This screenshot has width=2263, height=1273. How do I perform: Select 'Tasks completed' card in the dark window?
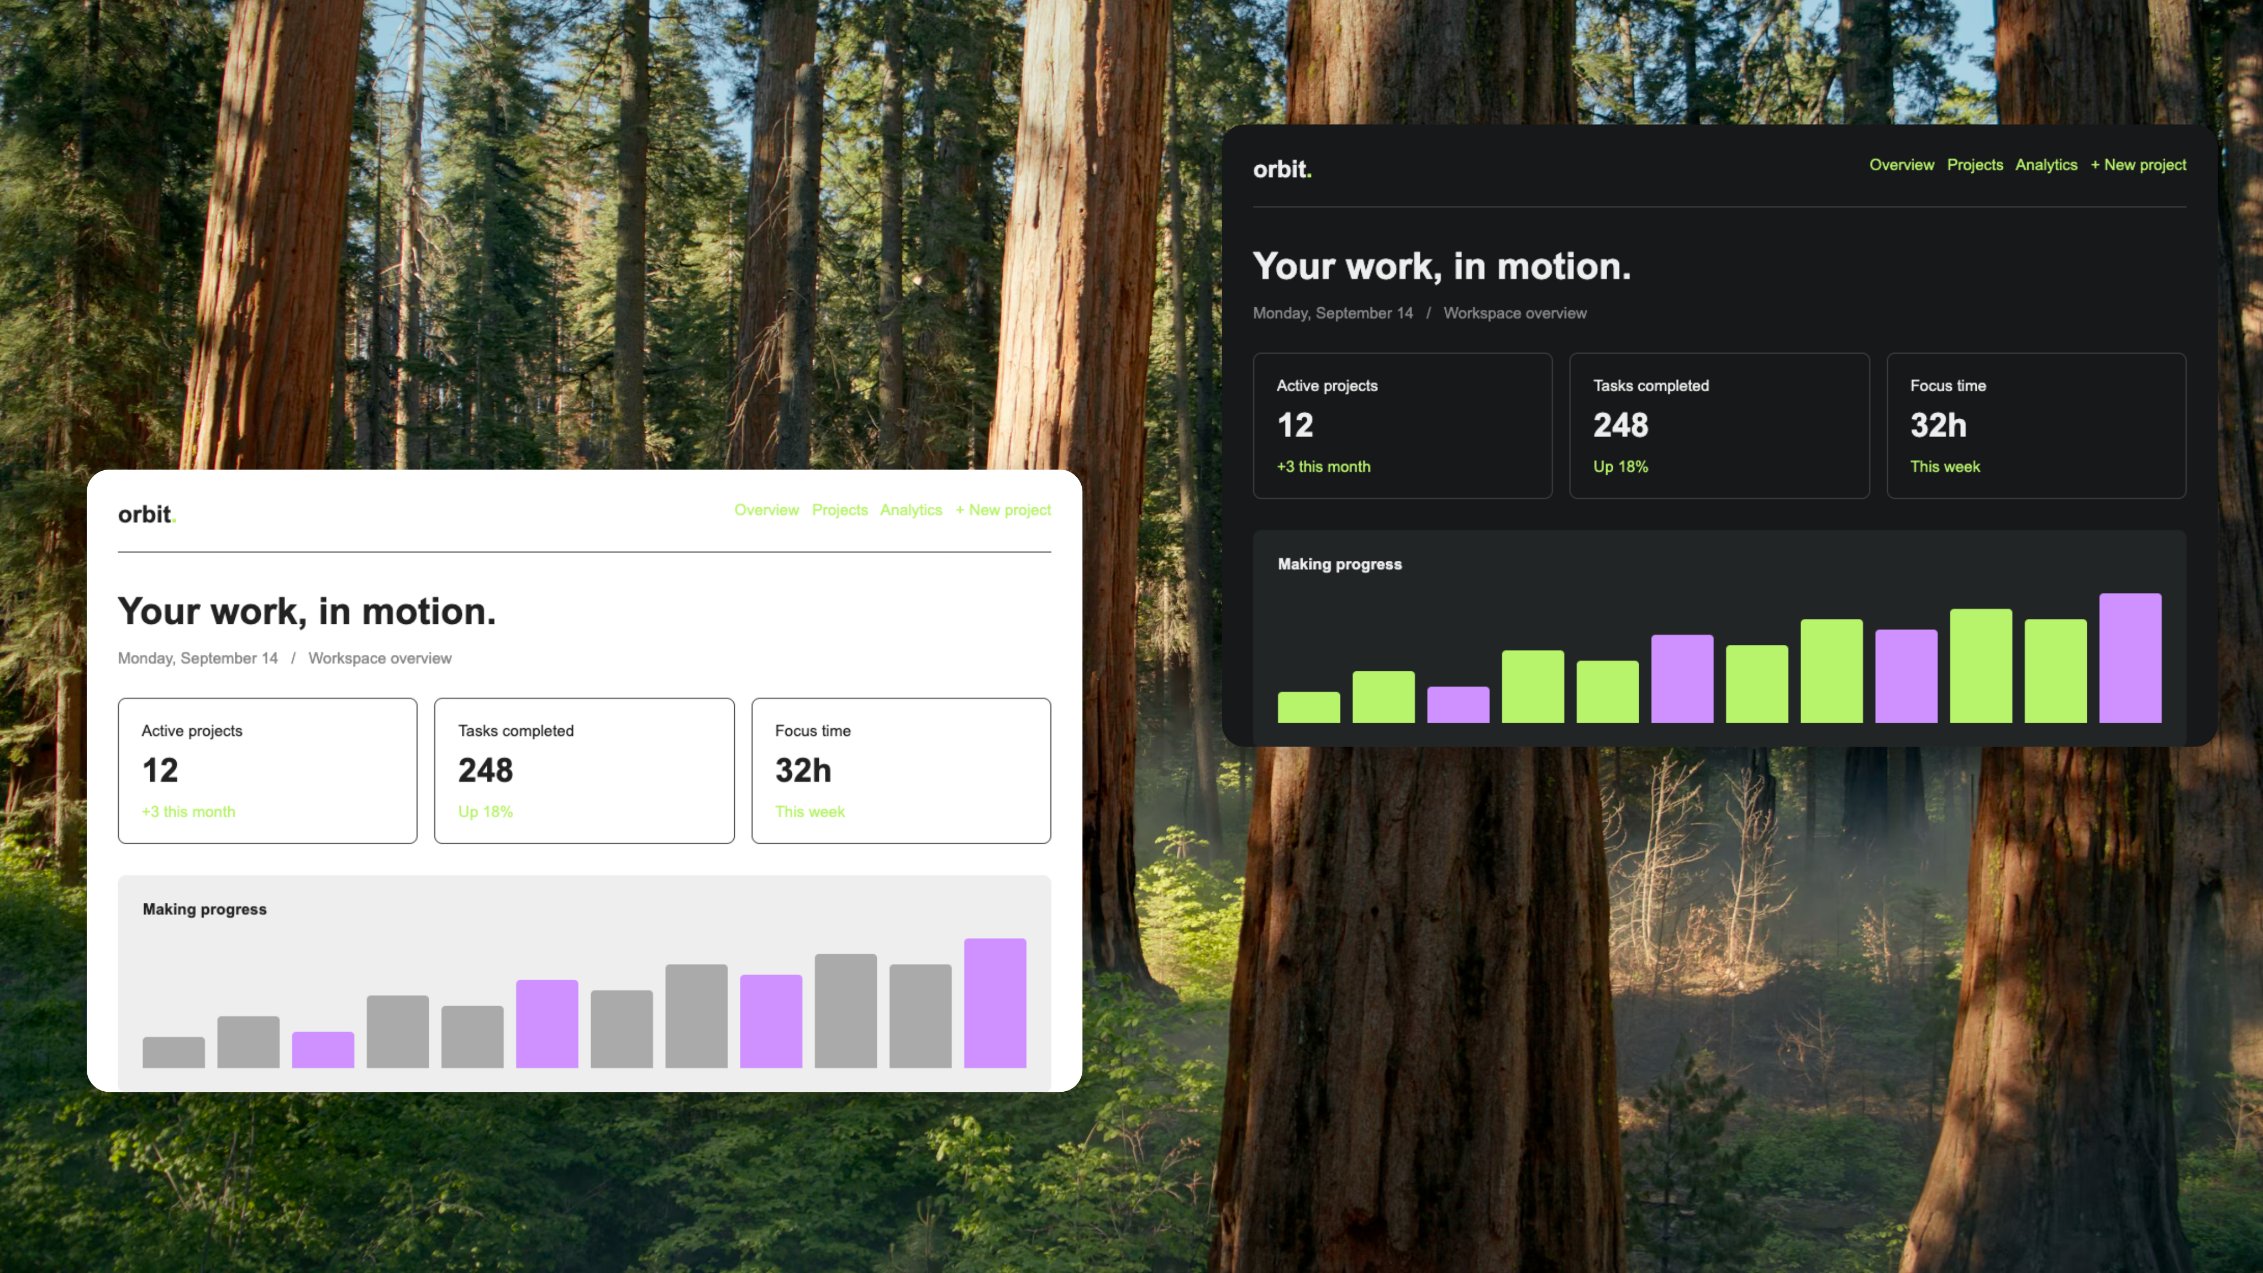pyautogui.click(x=1719, y=425)
